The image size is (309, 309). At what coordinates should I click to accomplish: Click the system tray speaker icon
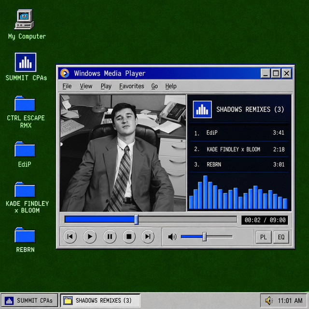(x=269, y=300)
